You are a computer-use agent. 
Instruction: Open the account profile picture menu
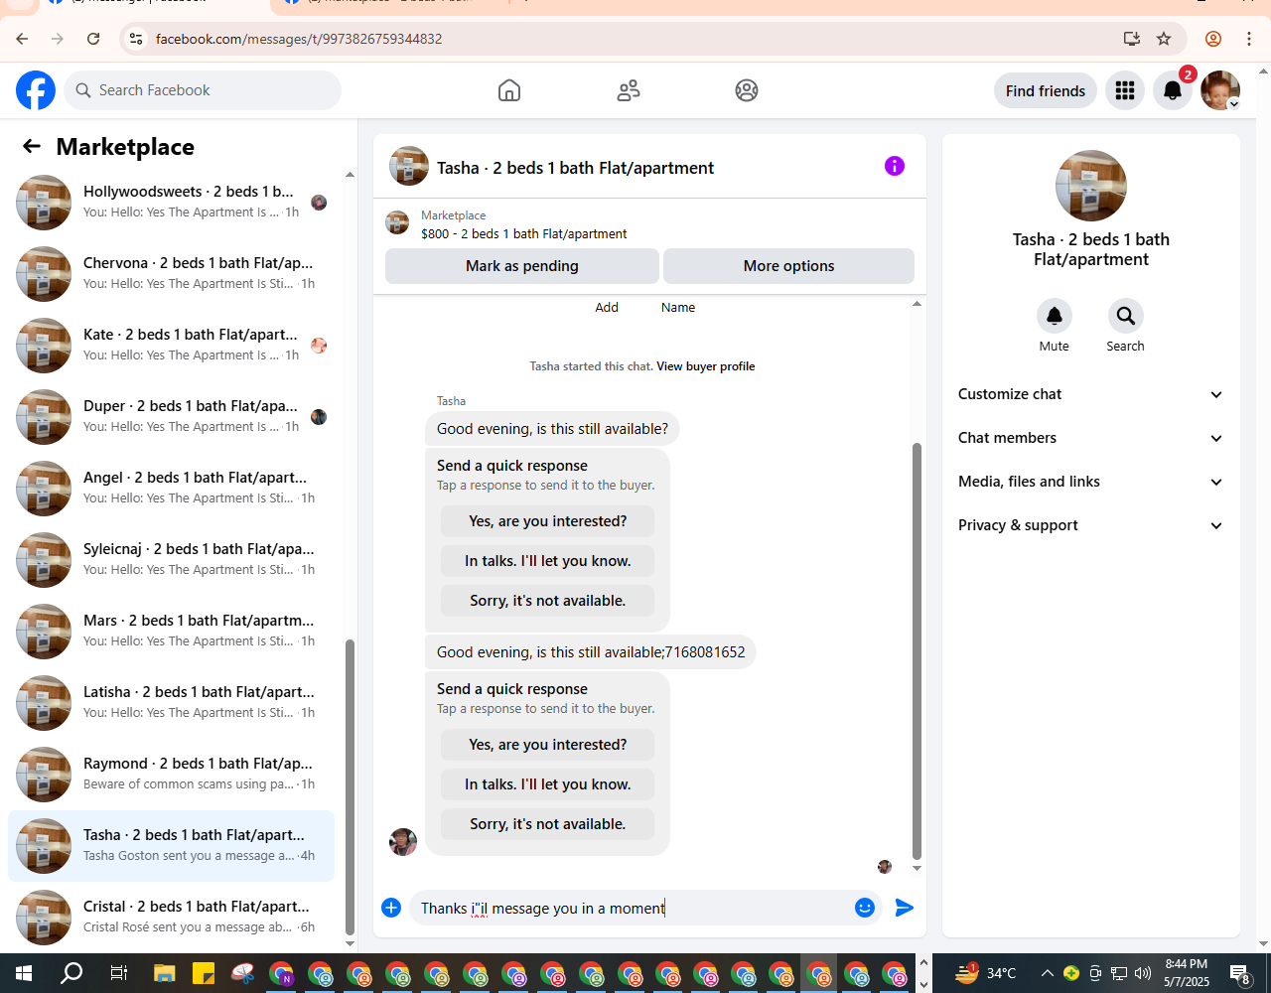1220,90
